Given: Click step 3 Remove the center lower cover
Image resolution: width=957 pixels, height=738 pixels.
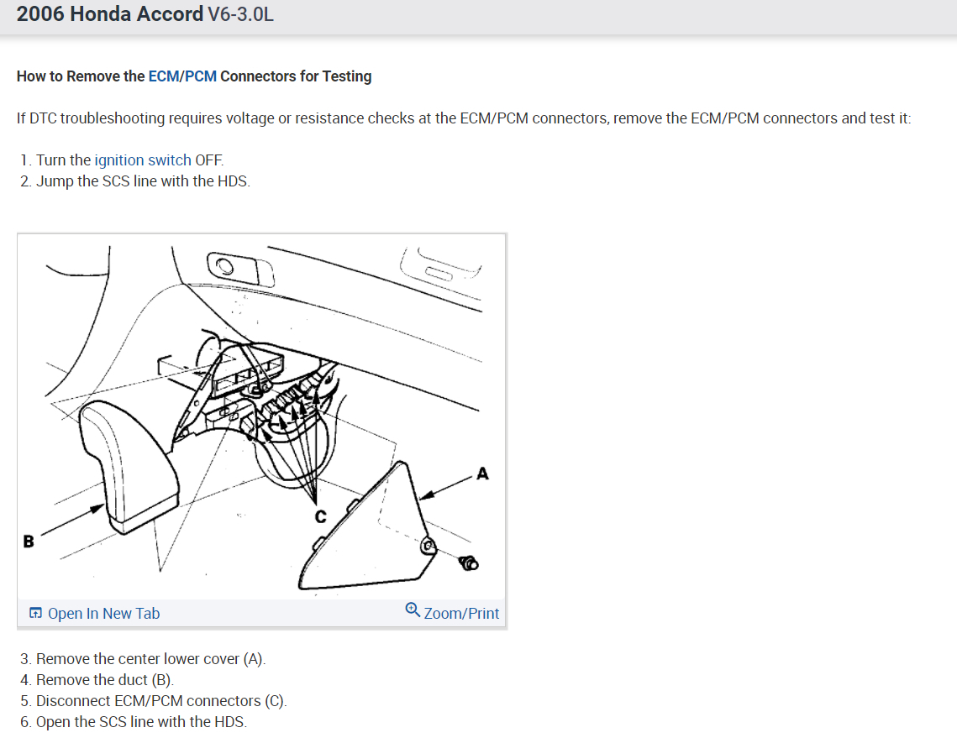Looking at the screenshot, I should [143, 659].
